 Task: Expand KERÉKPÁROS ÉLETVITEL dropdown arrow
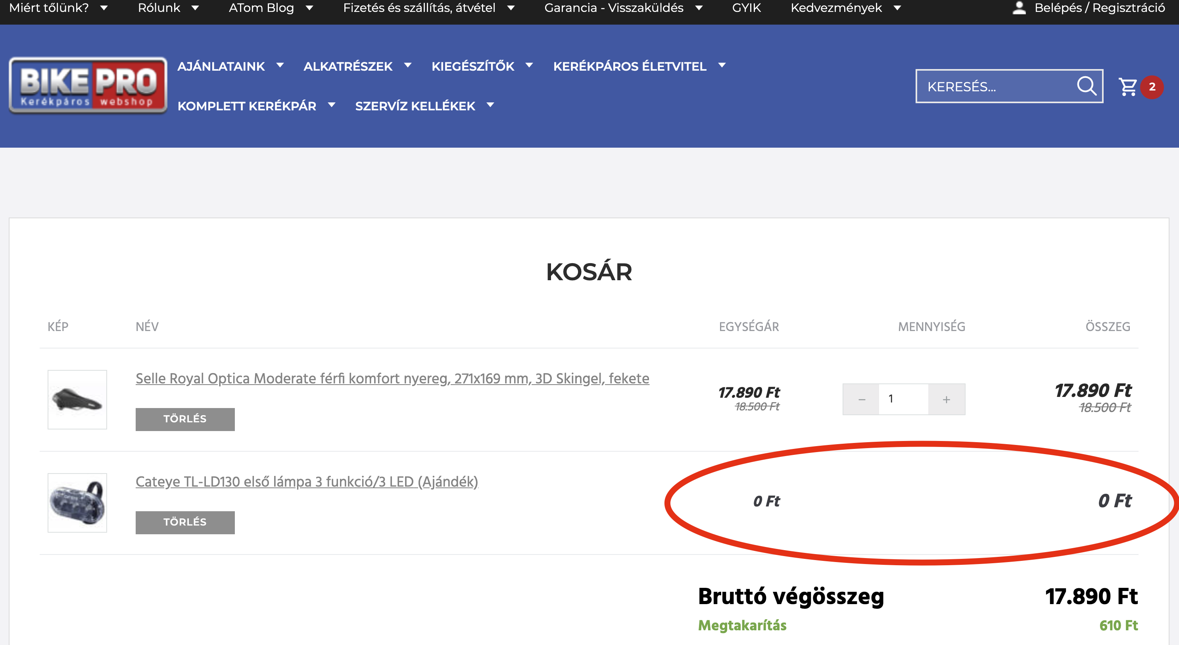(722, 65)
